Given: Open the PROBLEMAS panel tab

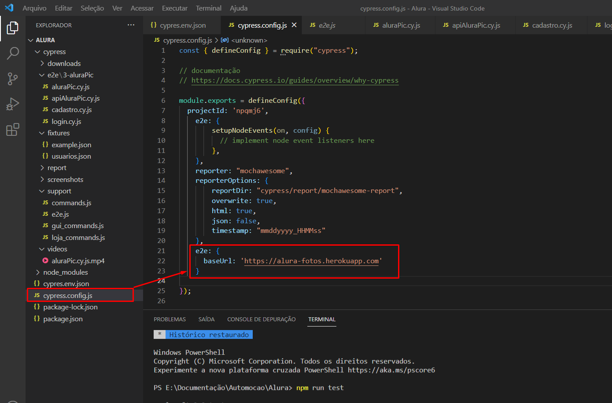Looking at the screenshot, I should tap(170, 319).
